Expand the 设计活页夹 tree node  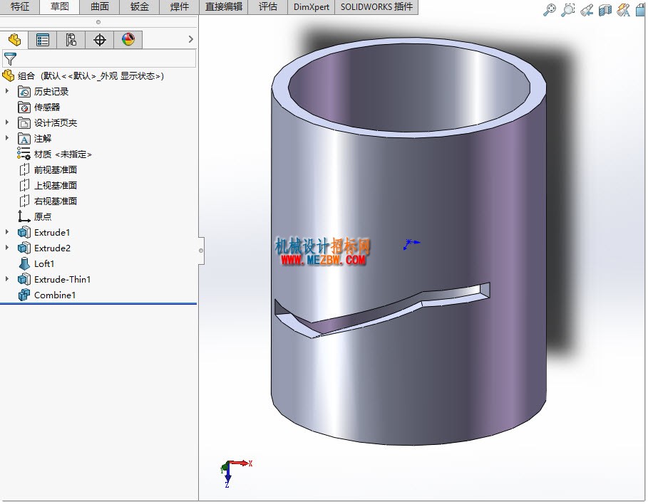coord(7,122)
